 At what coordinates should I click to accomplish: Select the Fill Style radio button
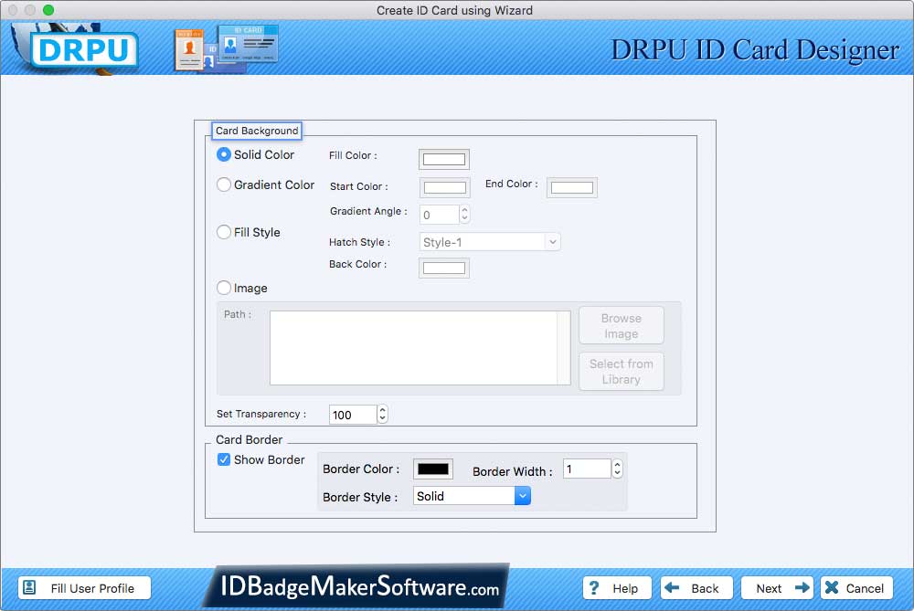pyautogui.click(x=224, y=232)
